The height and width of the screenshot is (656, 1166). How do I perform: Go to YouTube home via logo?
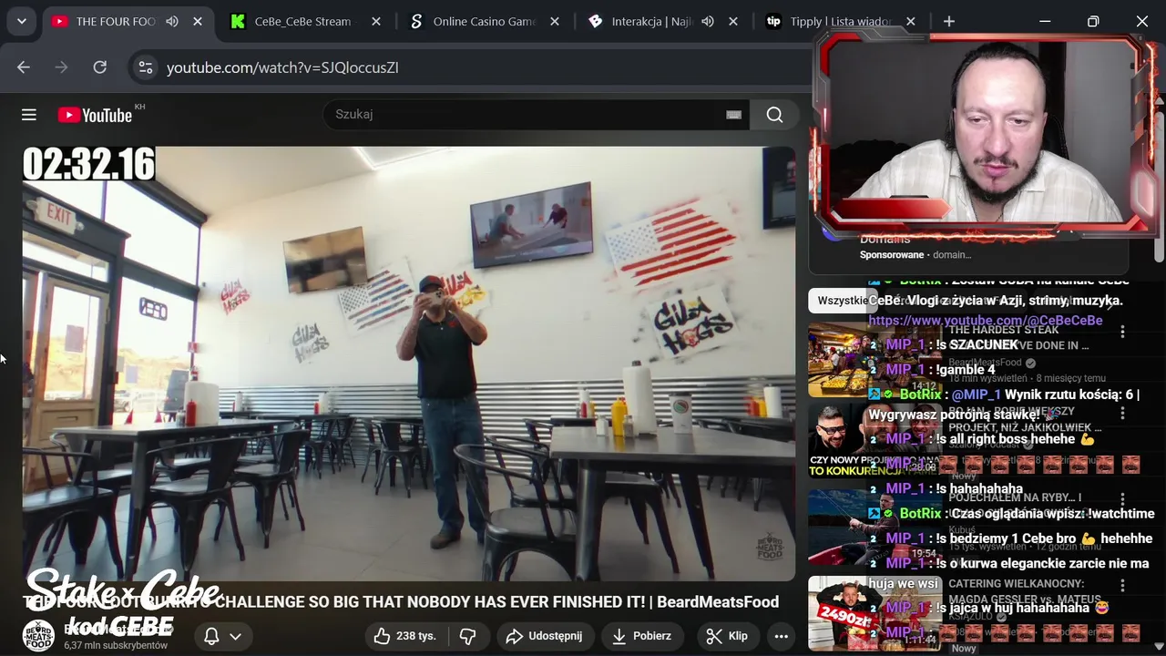[x=96, y=115]
